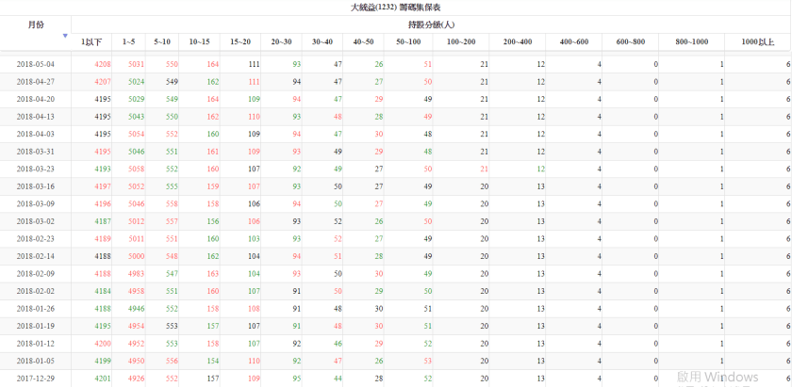
Task: Select the 10~15 column header
Action: 200,41
